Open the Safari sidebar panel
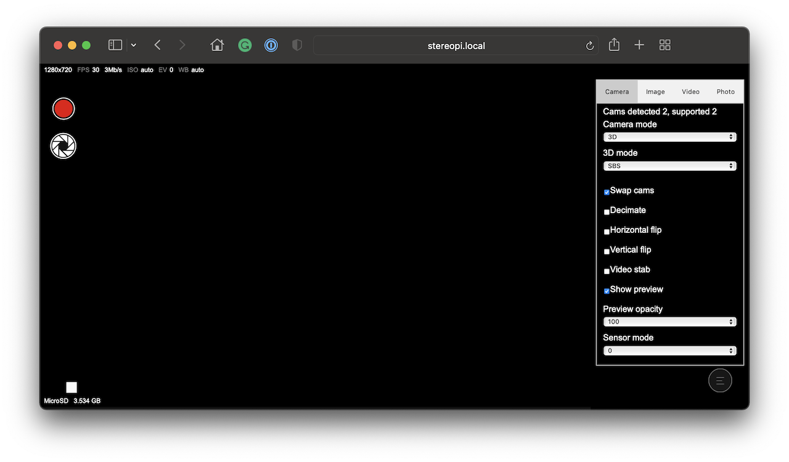This screenshot has height=462, width=789. coord(115,45)
